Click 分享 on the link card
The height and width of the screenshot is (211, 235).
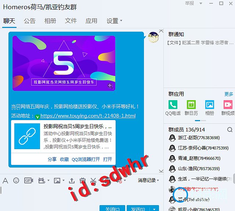[52, 159]
